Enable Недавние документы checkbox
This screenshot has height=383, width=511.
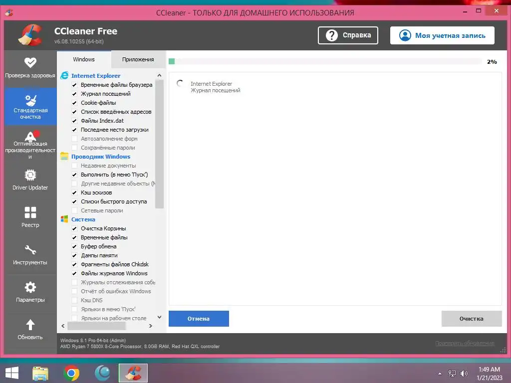point(74,166)
